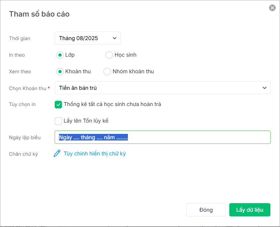Open Tùy chỉnh hiển thị chữ ký link

pyautogui.click(x=94, y=154)
